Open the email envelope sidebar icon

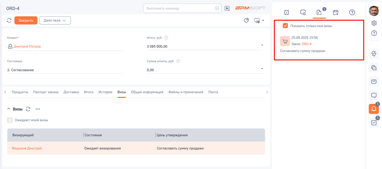click(374, 81)
